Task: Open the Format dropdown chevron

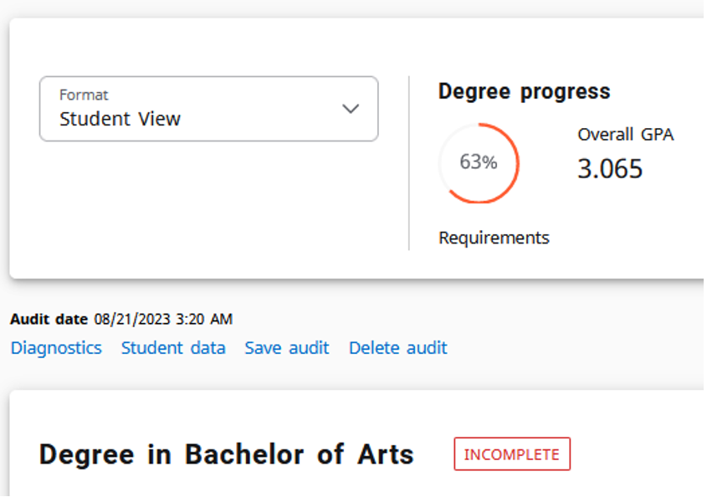Action: tap(351, 109)
